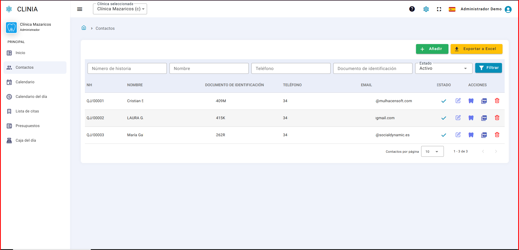519x250 pixels.
Task: Click the active checkmark for QJ/00001
Action: coord(444,101)
